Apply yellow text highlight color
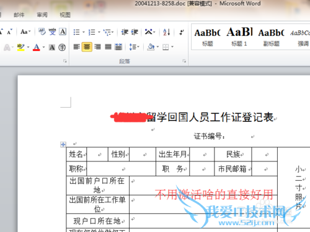Screen dimensions: 310x232 pyautogui.click(x=20, y=48)
